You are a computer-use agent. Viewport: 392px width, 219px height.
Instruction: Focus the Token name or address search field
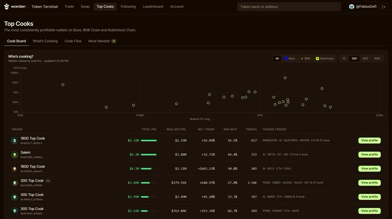[289, 7]
